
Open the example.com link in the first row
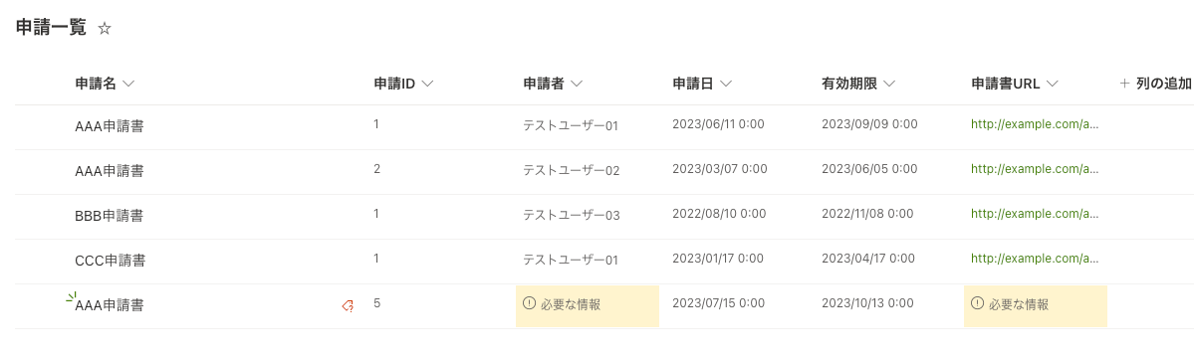(x=1035, y=124)
